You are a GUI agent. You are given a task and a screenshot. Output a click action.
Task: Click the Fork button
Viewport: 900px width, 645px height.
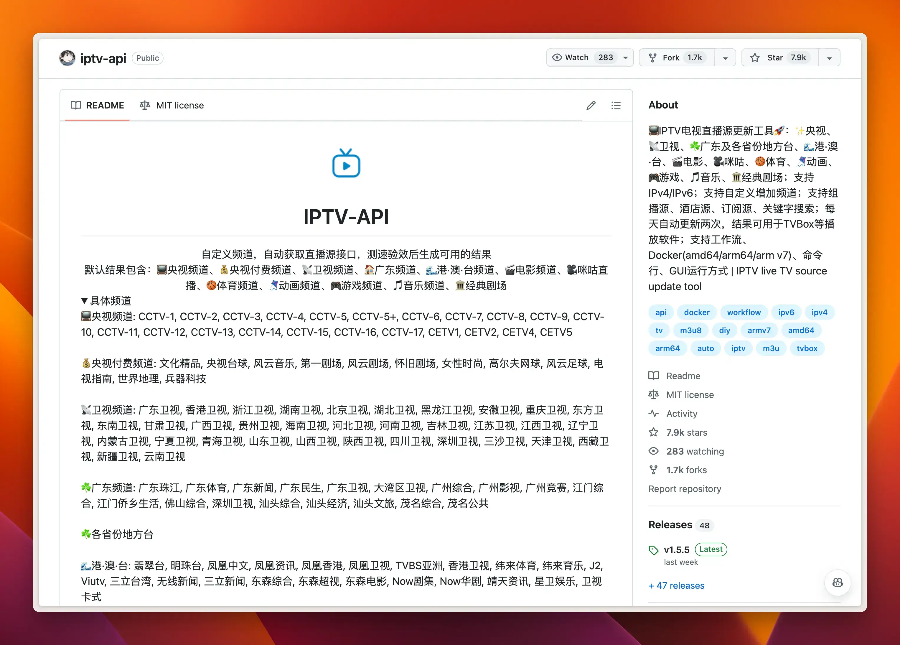[x=677, y=57]
